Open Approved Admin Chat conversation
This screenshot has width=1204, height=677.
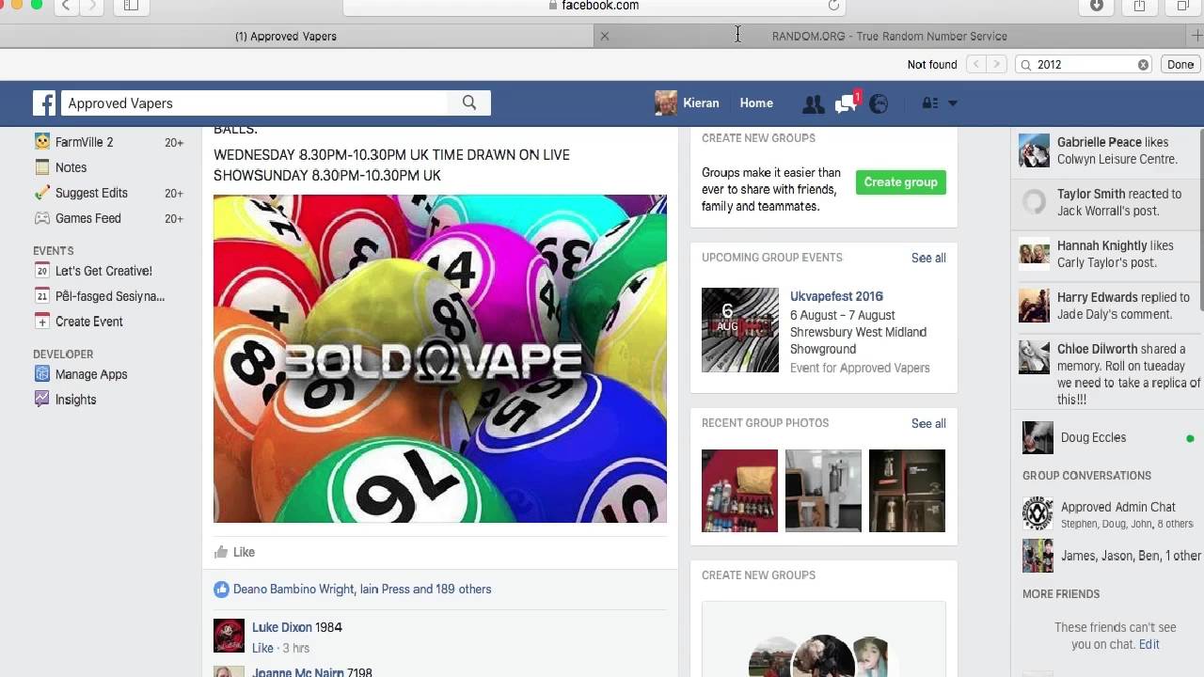click(1107, 514)
